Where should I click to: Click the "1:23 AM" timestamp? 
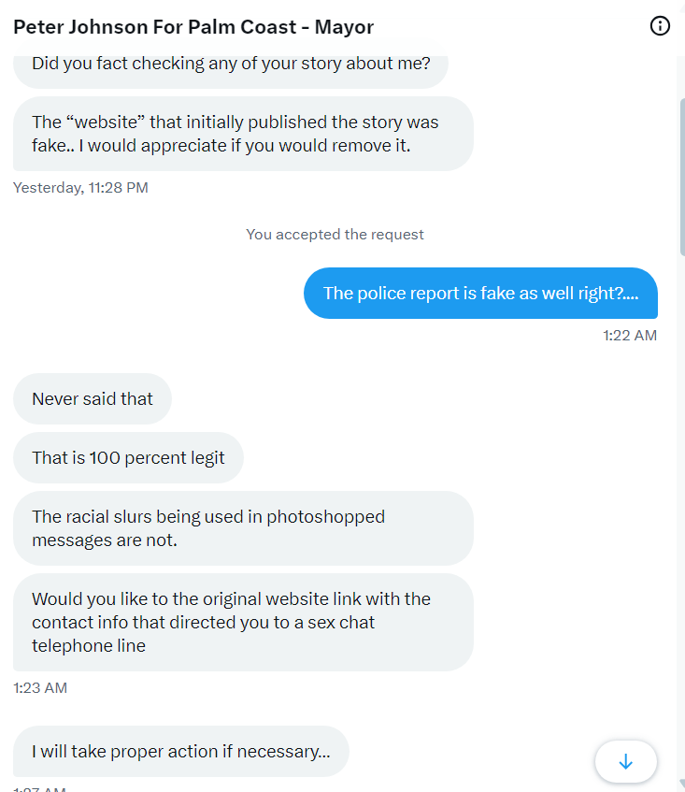point(40,688)
